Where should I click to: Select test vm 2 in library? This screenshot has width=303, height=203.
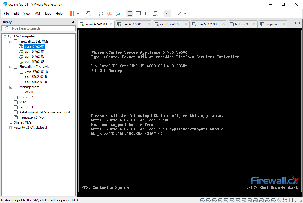pos(26,97)
